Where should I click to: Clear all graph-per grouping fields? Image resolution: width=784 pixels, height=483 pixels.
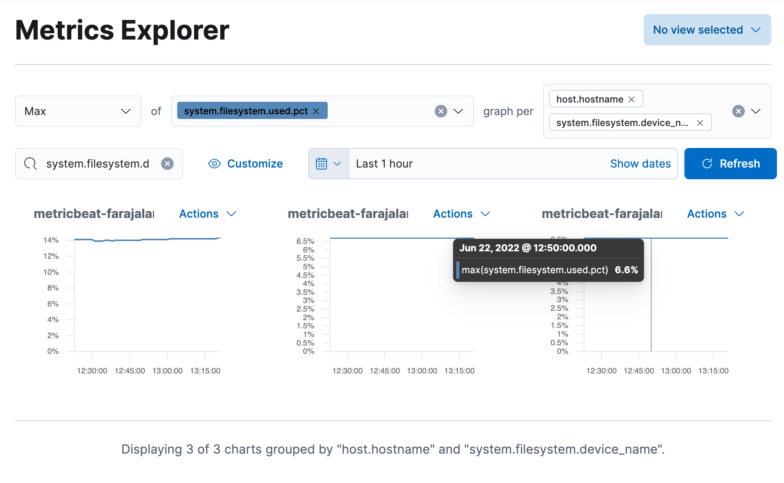point(738,111)
